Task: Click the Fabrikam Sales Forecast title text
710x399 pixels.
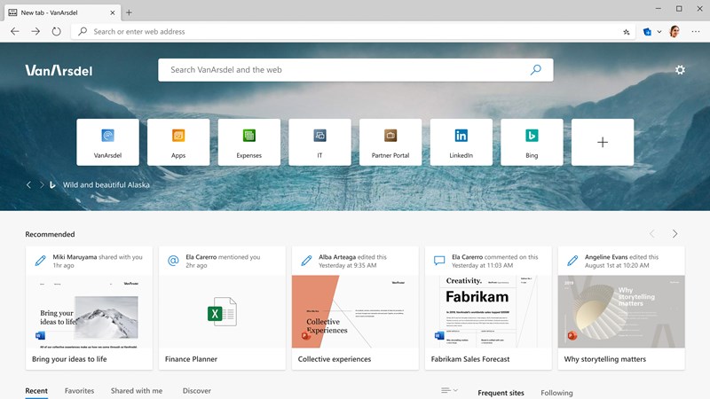Action: (x=470, y=359)
